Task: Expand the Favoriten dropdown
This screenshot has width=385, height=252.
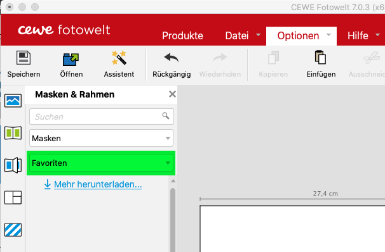Action: [101, 163]
